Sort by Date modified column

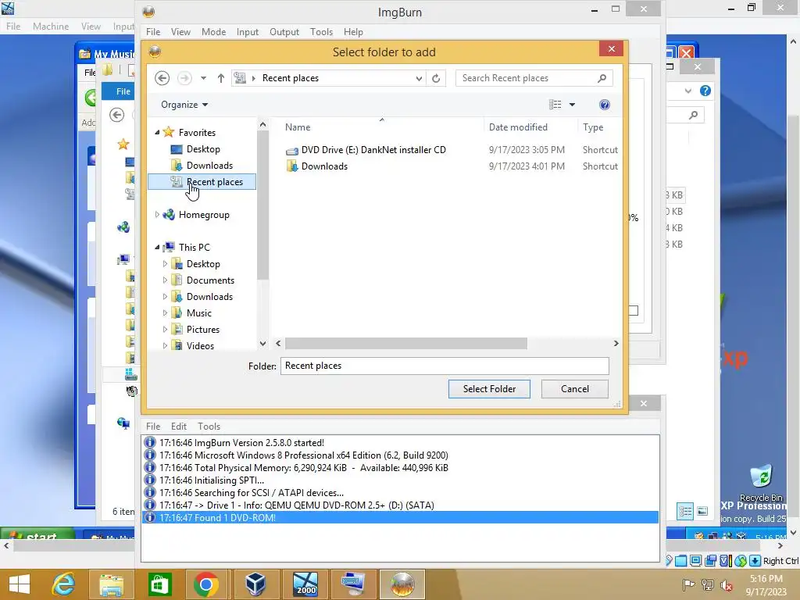[x=518, y=127]
